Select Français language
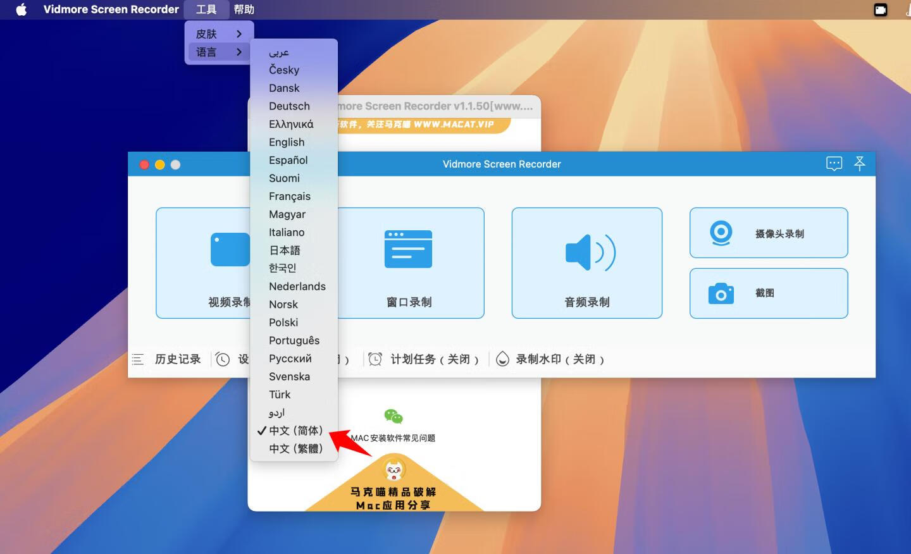 tap(294, 196)
